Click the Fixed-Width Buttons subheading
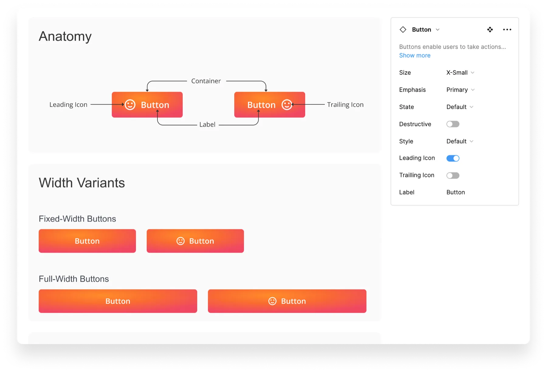The image size is (547, 372). tap(77, 219)
